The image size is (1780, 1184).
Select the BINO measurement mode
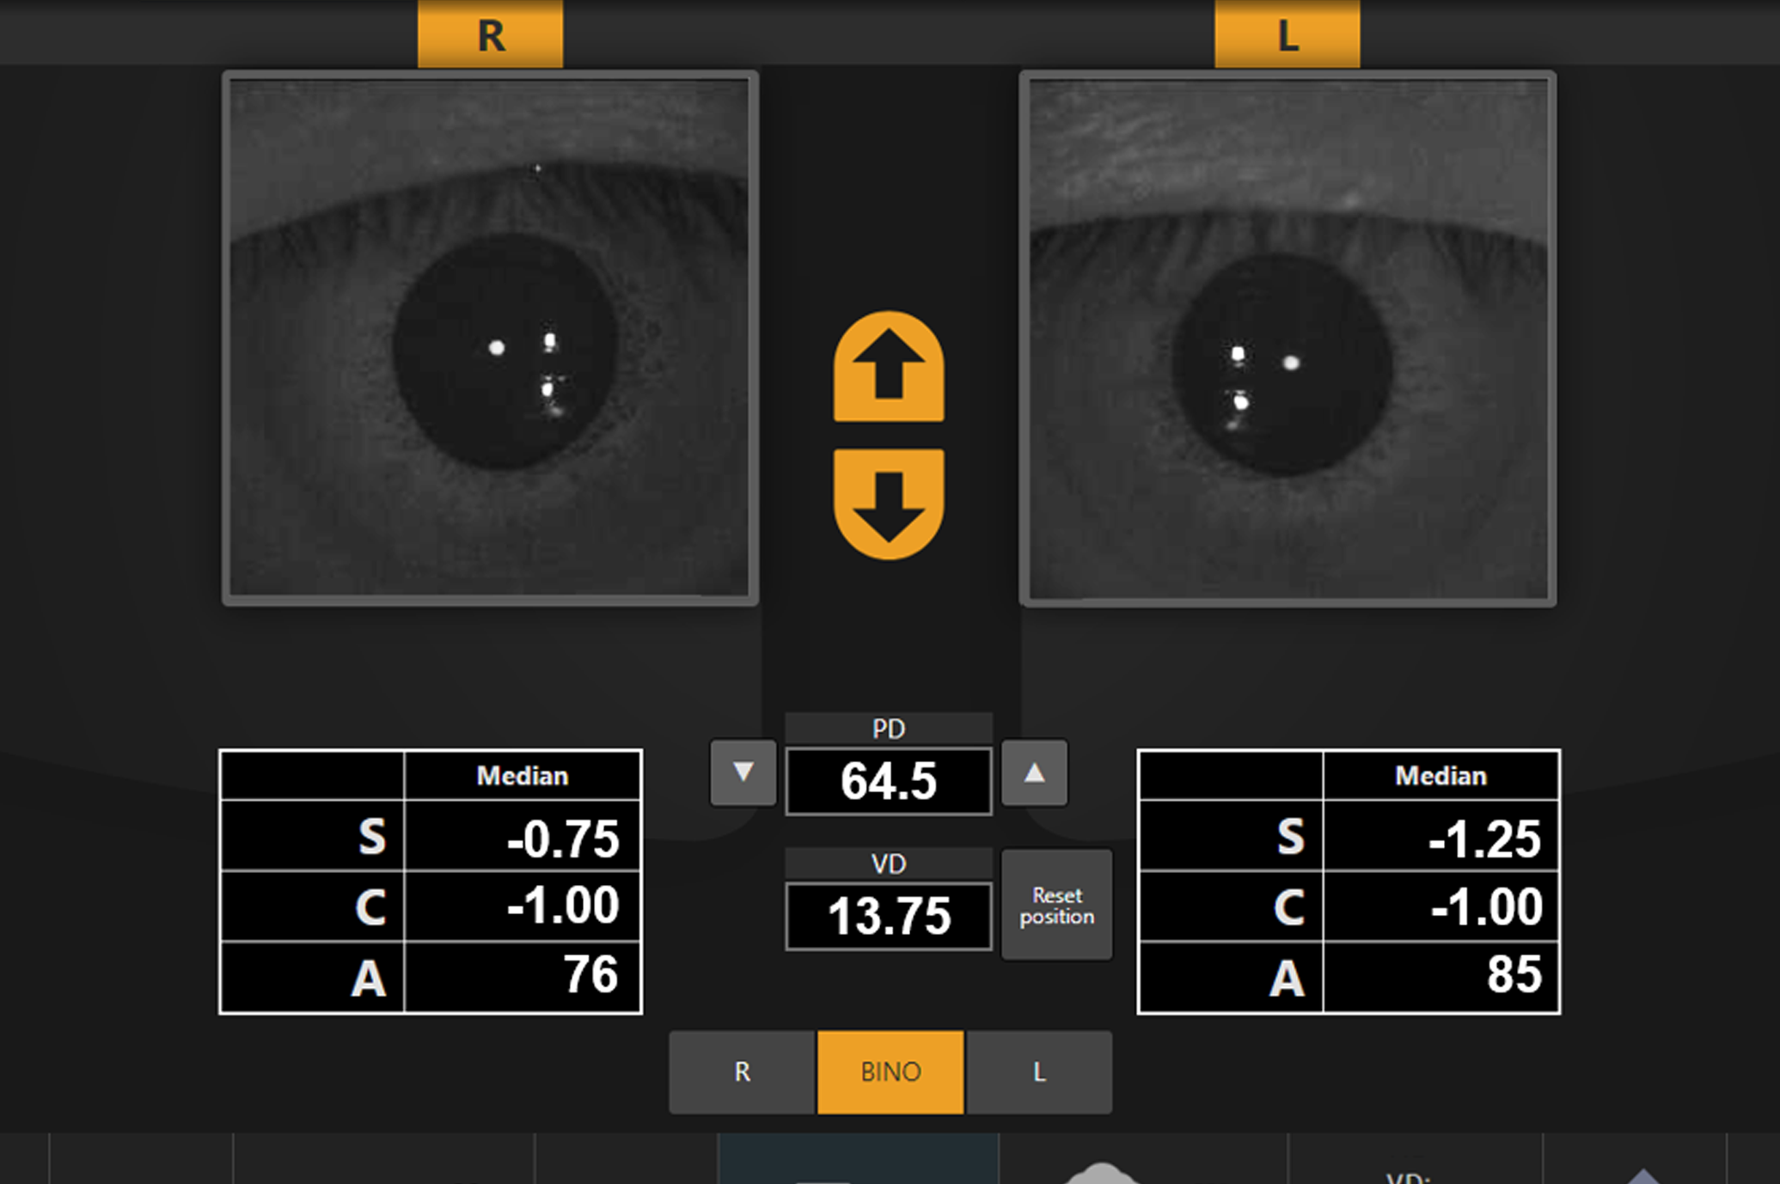(x=890, y=1071)
